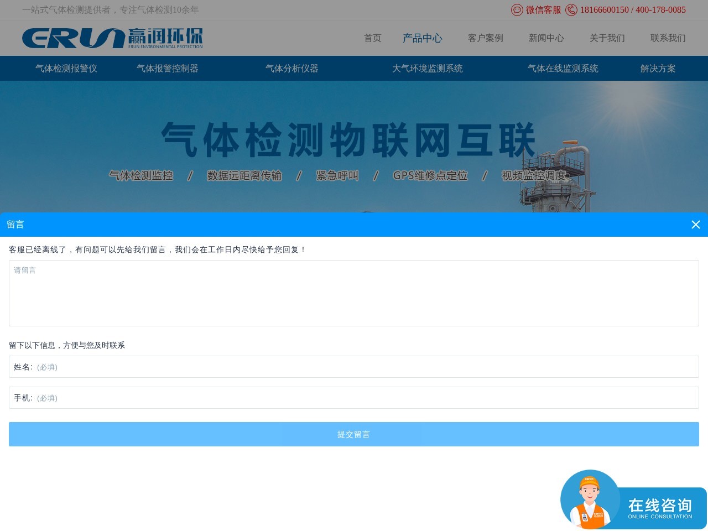Open the 新闻中心 news center menu
The width and height of the screenshot is (708, 531).
coord(546,38)
